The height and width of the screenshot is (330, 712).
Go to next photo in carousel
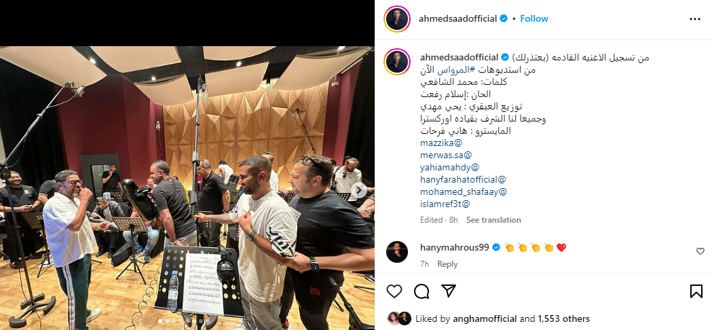coord(359,190)
